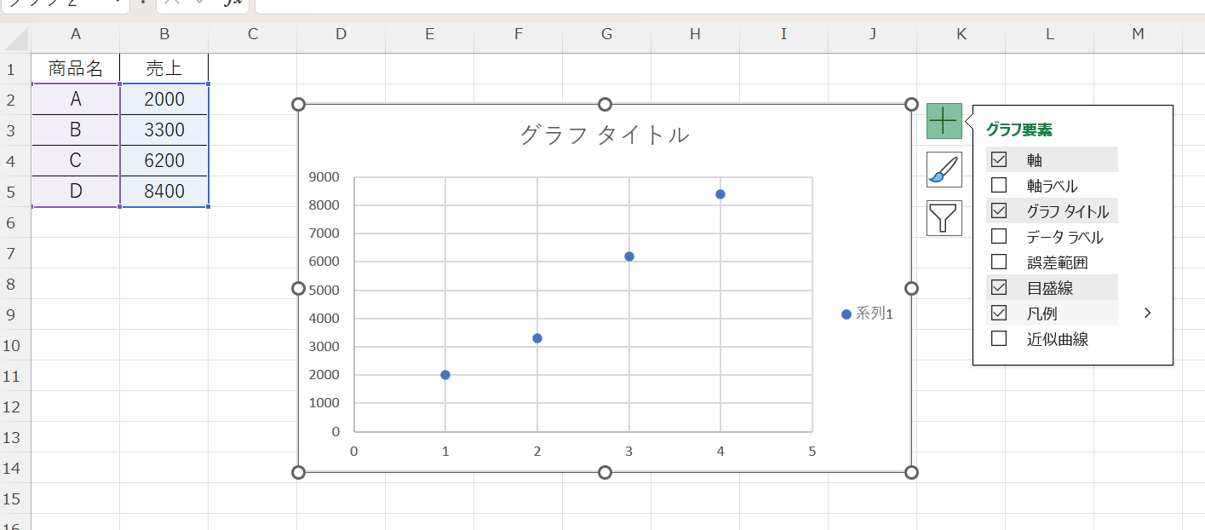Uncheck the 軸 checkbox
Viewport: 1205px width, 530px height.
(x=999, y=159)
